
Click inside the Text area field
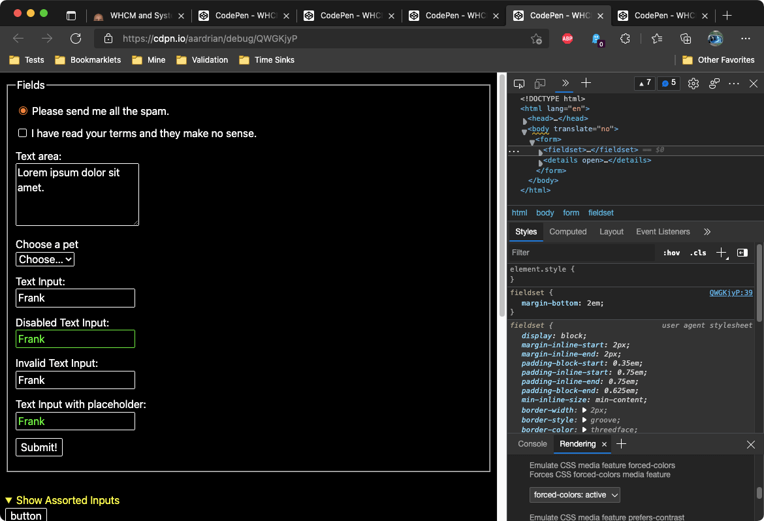(x=77, y=195)
